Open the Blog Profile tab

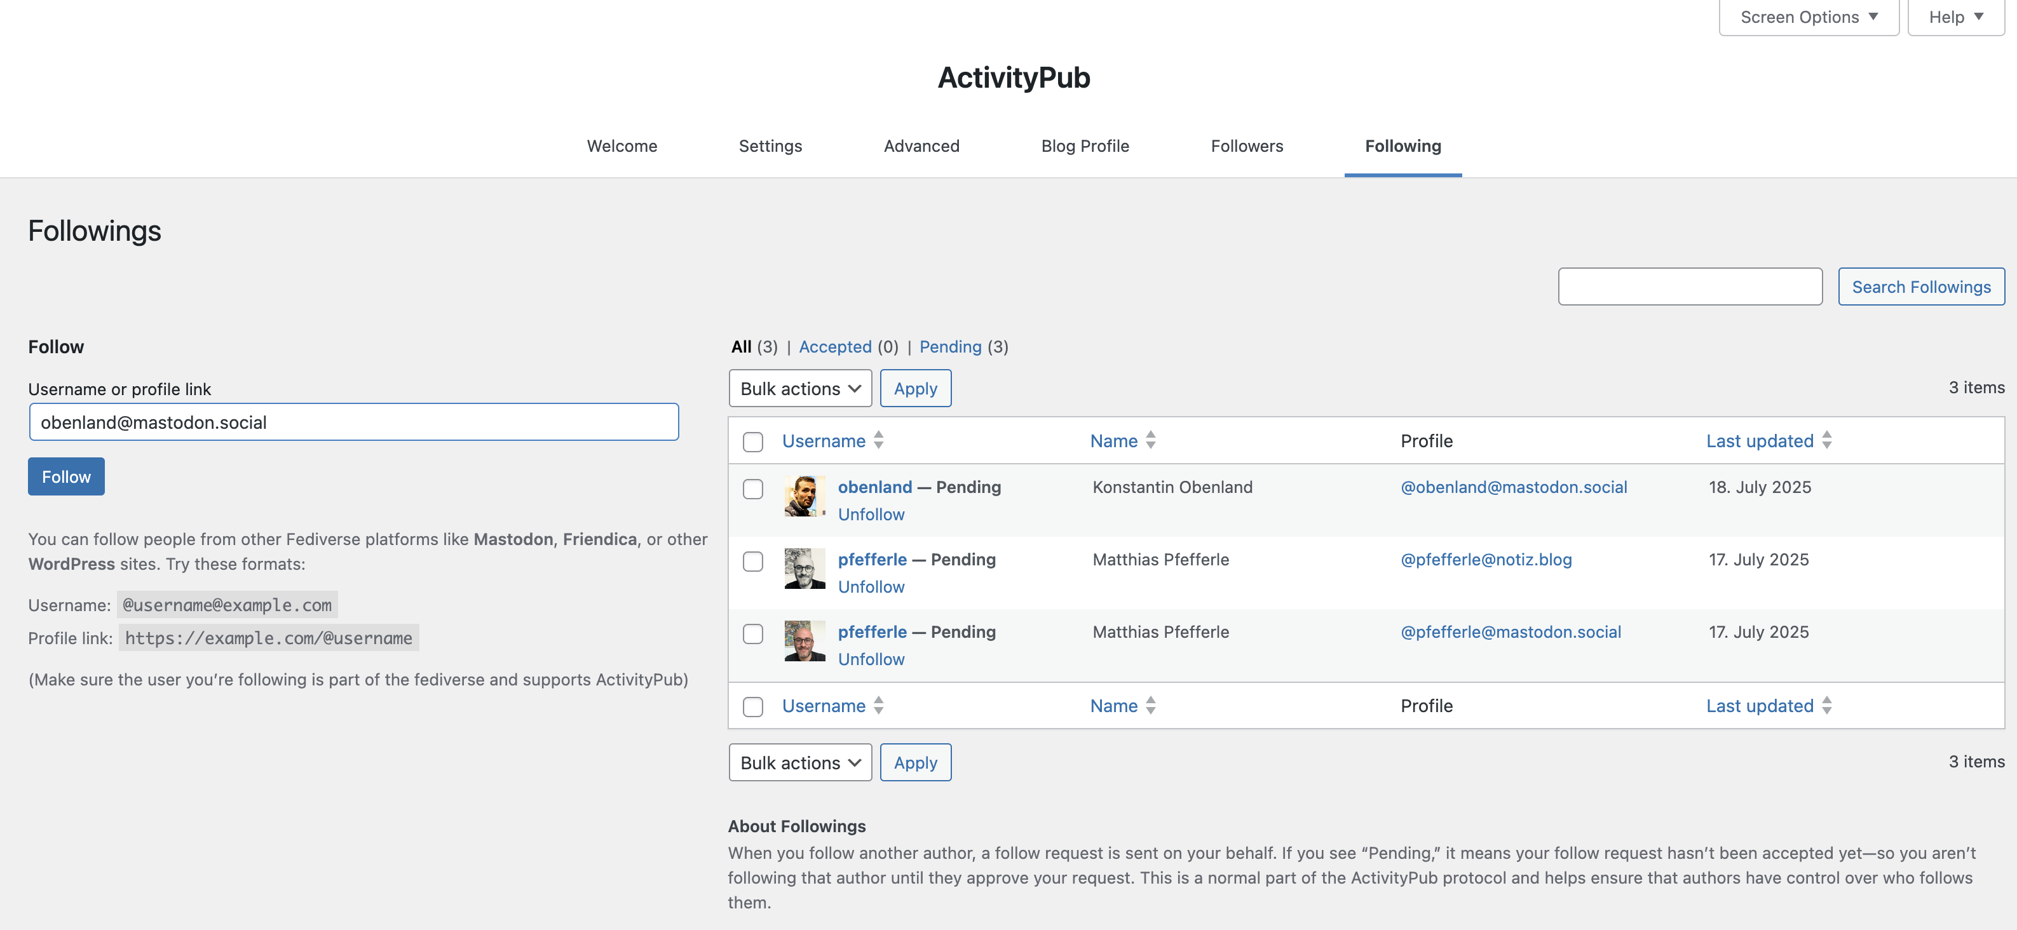point(1085,146)
